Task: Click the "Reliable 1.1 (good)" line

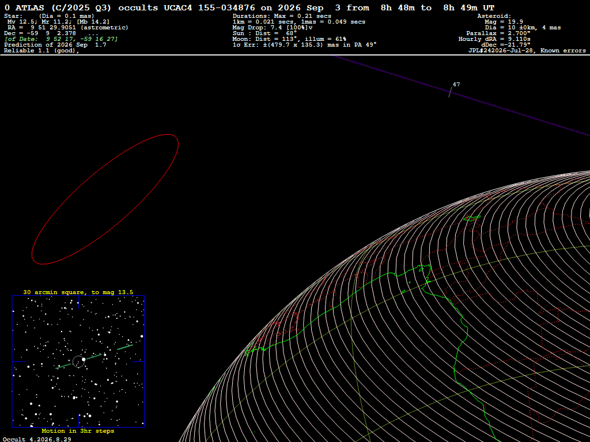Action: [x=41, y=51]
